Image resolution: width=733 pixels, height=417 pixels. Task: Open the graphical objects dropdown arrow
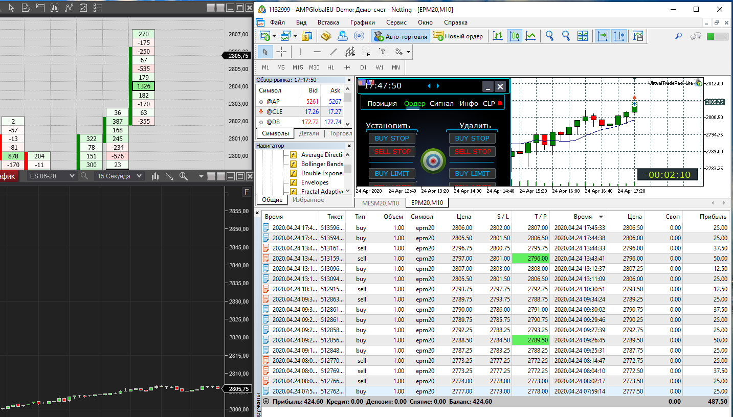click(408, 52)
